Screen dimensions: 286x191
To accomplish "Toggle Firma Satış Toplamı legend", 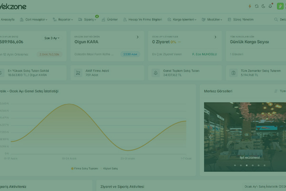I will (85, 169).
